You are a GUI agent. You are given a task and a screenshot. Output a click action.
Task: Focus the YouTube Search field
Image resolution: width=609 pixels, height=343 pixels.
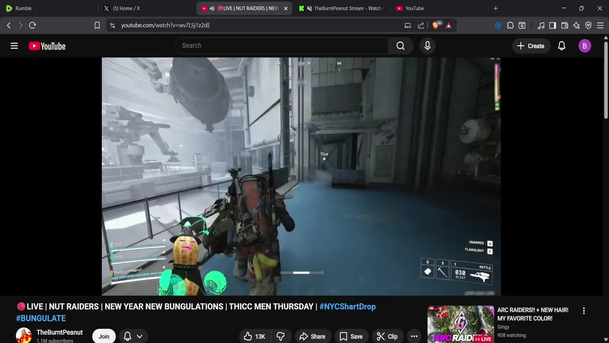tap(282, 46)
